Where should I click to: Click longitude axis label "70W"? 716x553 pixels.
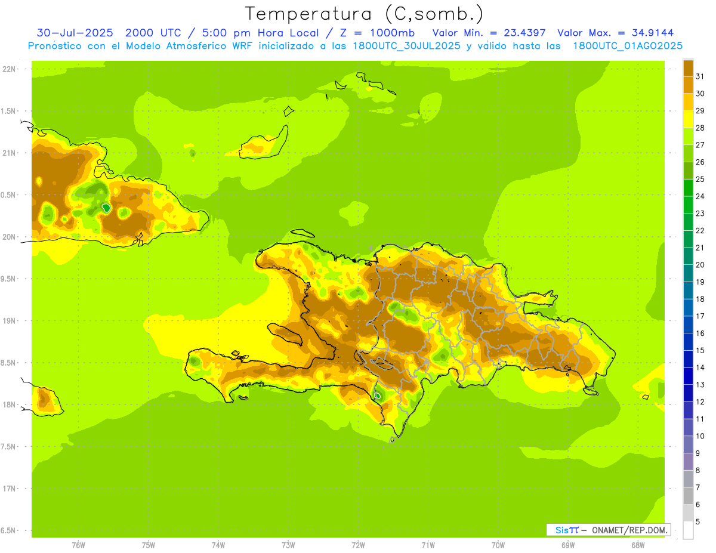(498, 545)
